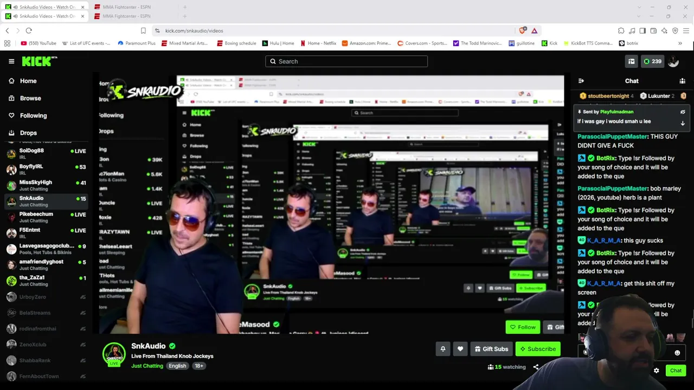The image size is (694, 390).
Task: Show the chat users list icon
Action: pyautogui.click(x=682, y=81)
